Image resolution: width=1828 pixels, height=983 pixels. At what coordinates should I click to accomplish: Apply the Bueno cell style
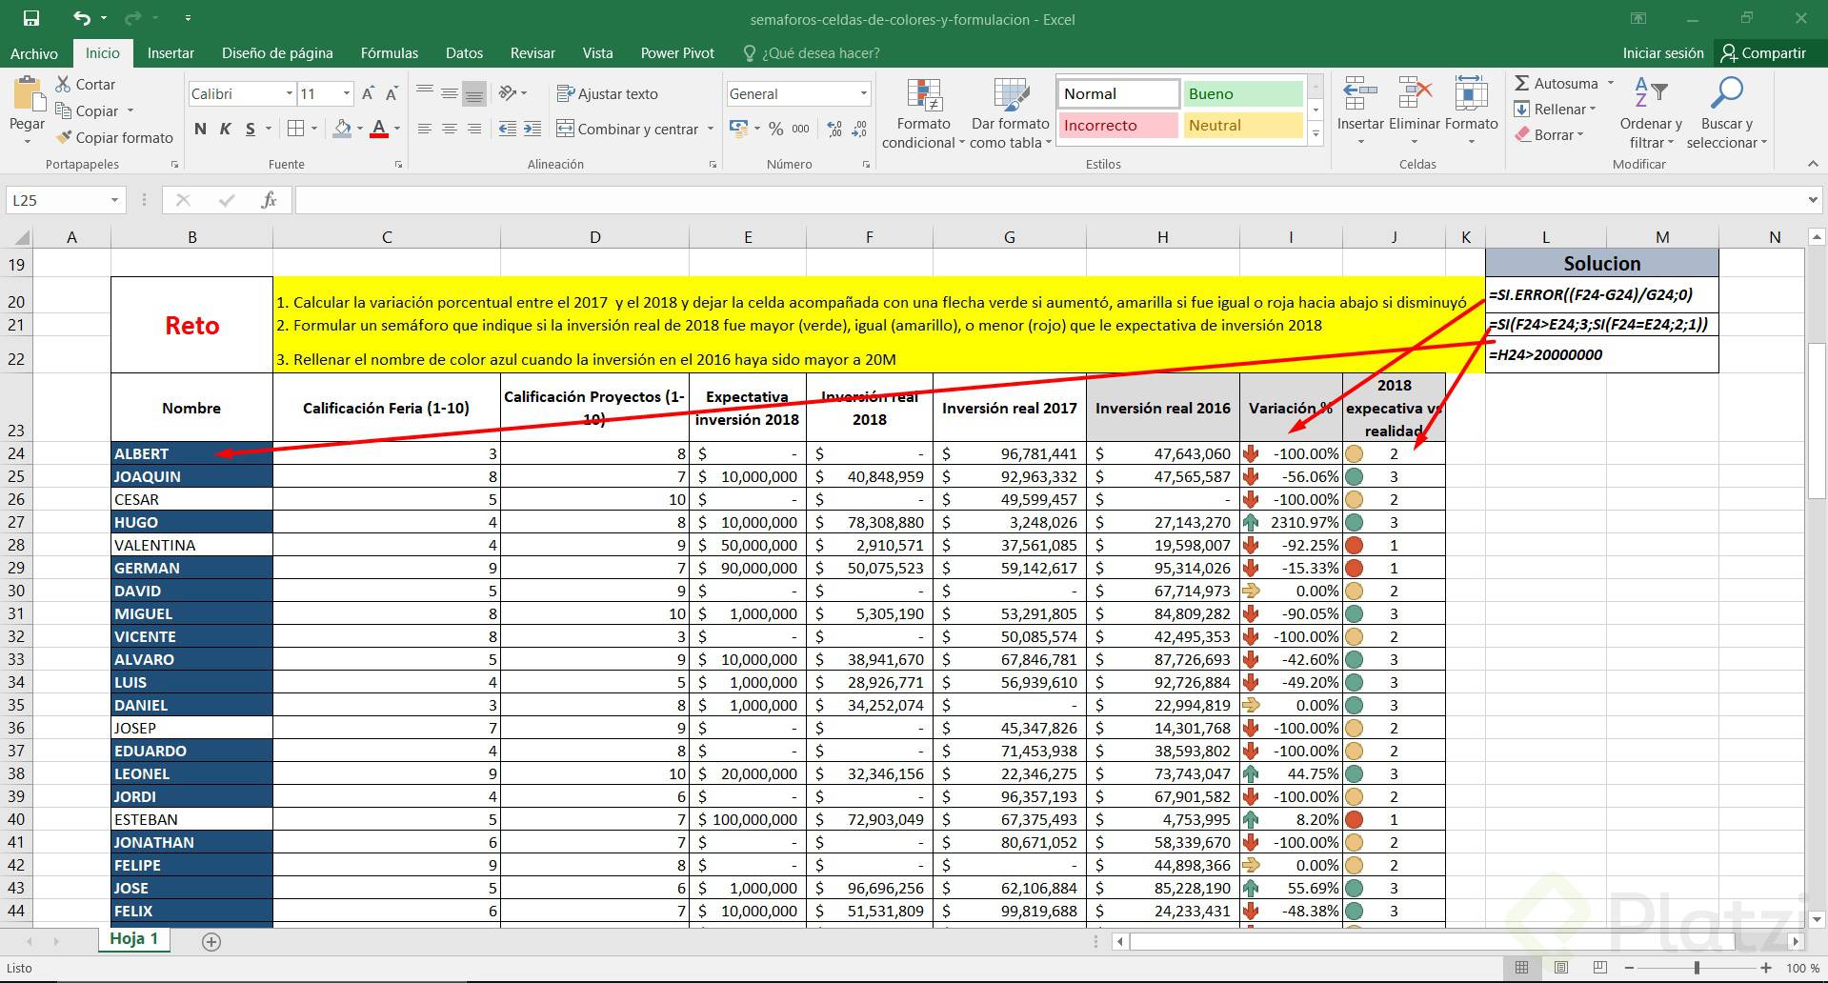1243,93
